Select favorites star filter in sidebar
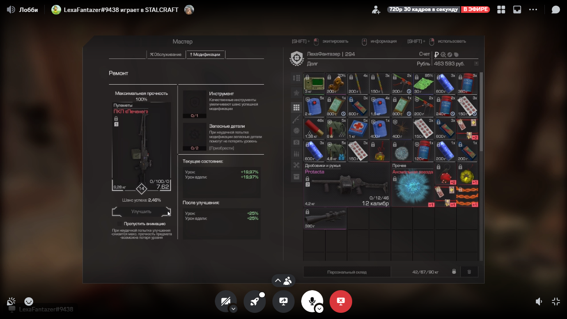This screenshot has width=567, height=319. [296, 93]
